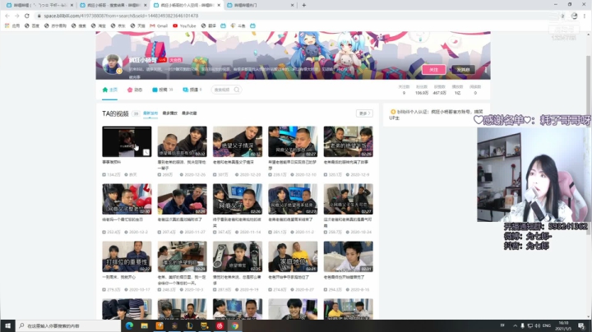
Task: Open the video thumbnail dated 2020-12-2
Action: 127,199
